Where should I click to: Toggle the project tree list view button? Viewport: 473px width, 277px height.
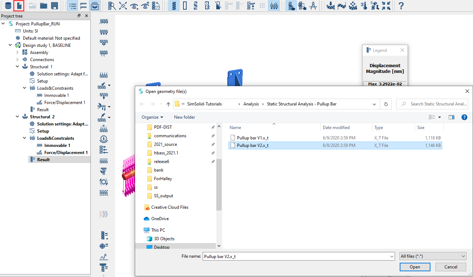[x=73, y=6]
